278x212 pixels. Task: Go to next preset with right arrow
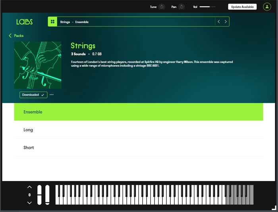click(x=226, y=21)
